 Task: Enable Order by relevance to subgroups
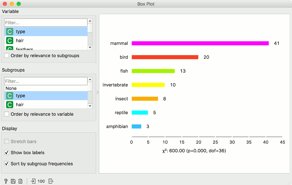pyautogui.click(x=7, y=56)
